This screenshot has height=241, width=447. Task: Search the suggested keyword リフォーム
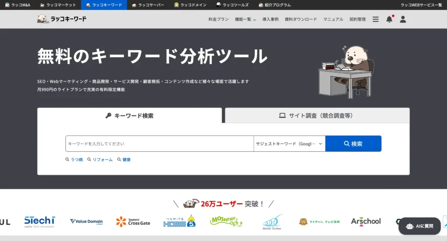(102, 160)
